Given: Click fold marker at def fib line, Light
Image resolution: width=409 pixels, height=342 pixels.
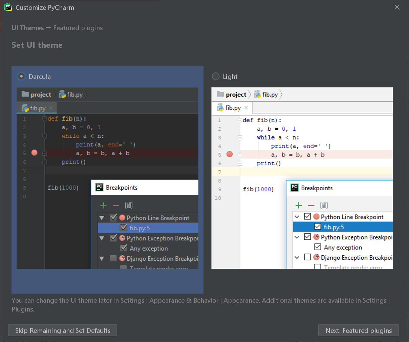Looking at the screenshot, I should pos(240,120).
